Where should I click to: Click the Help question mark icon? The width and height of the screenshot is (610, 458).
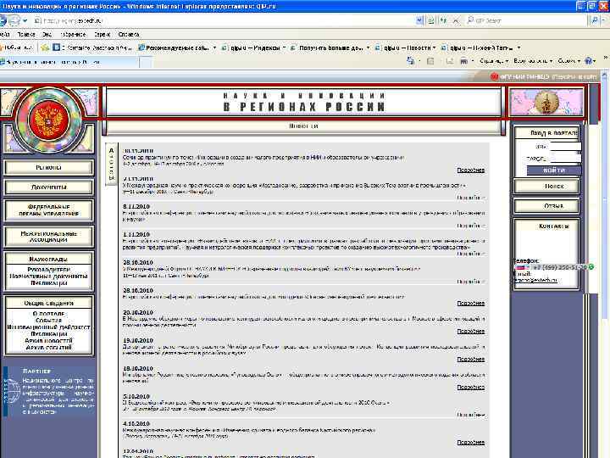tap(589, 61)
